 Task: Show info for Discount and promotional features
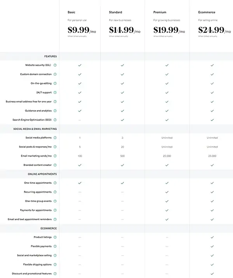(x=55, y=274)
